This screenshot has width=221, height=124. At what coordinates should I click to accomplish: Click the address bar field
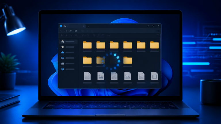pyautogui.click(x=118, y=31)
